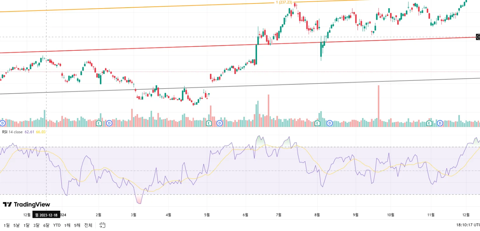Select the 1해 time range
Screen dimensions: 480x231
tap(67, 225)
